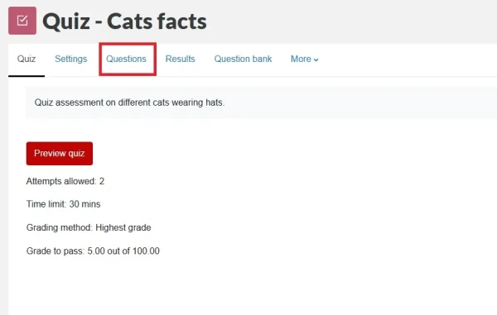Image resolution: width=497 pixels, height=315 pixels.
Task: Click the 'Attempts allowed: 2' text
Action: [x=65, y=181]
